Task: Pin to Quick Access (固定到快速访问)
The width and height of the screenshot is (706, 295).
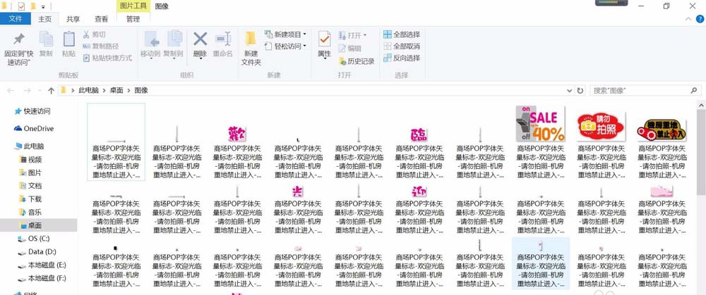Action: click(x=18, y=49)
